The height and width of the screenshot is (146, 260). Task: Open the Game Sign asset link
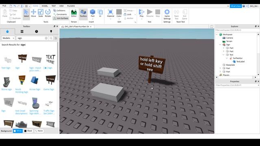click(x=49, y=89)
